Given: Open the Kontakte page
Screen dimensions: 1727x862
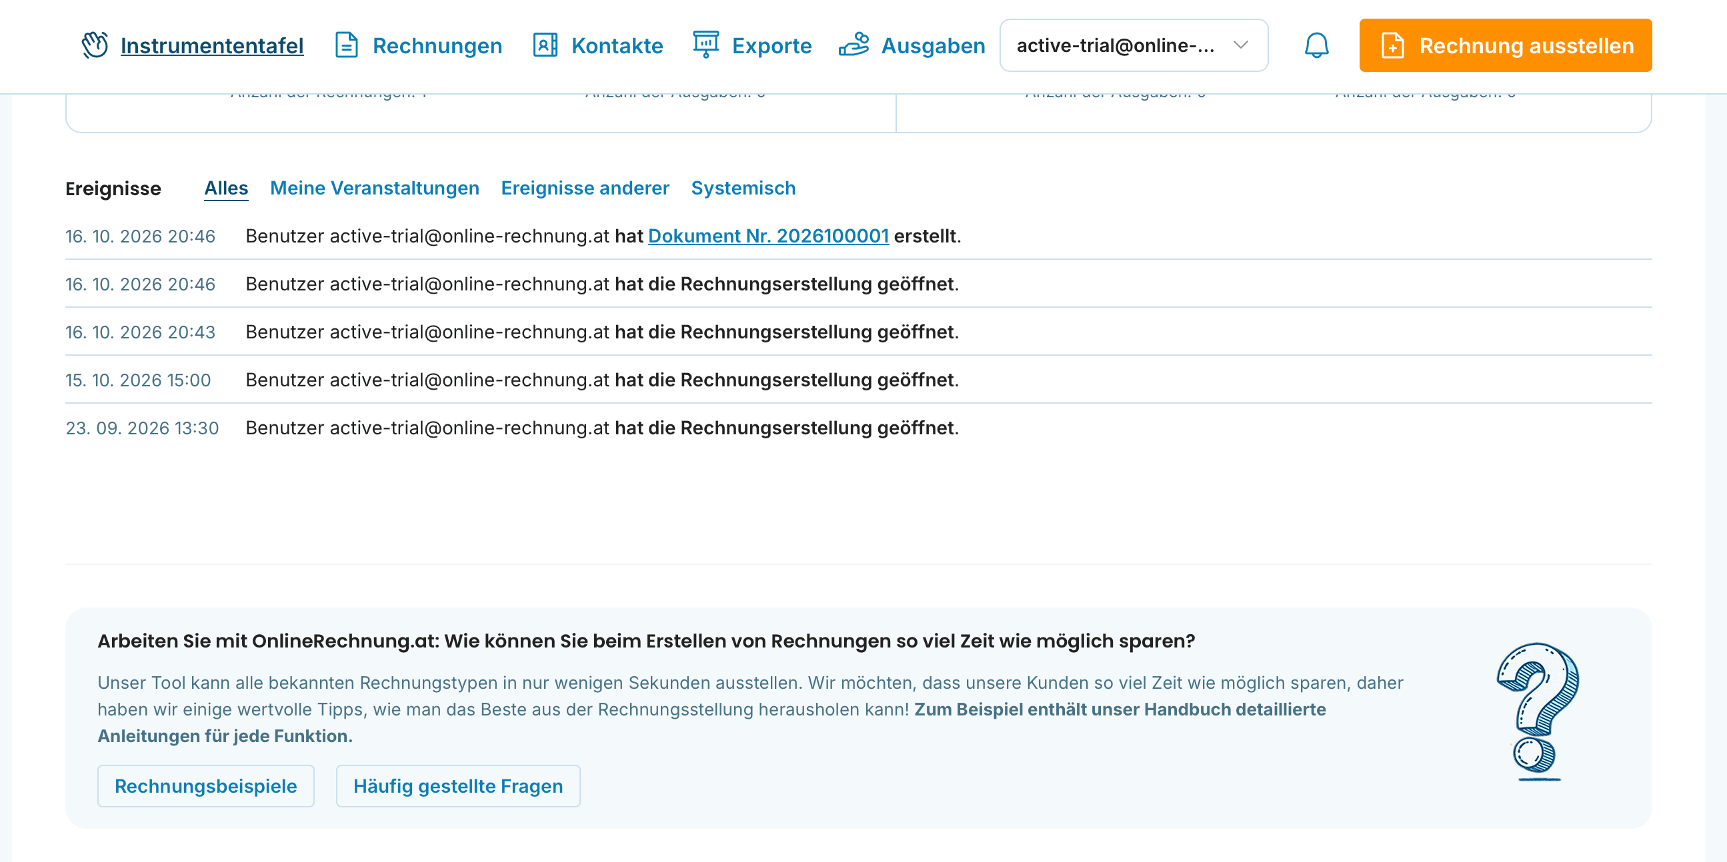Looking at the screenshot, I should 617,45.
